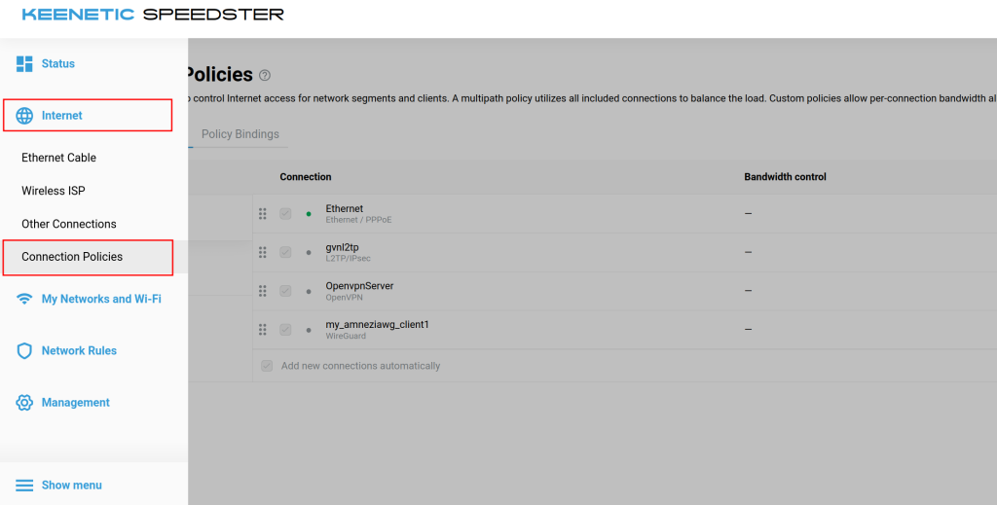This screenshot has width=997, height=505.
Task: Select Wireless ISP in the sidebar
Action: pyautogui.click(x=54, y=191)
